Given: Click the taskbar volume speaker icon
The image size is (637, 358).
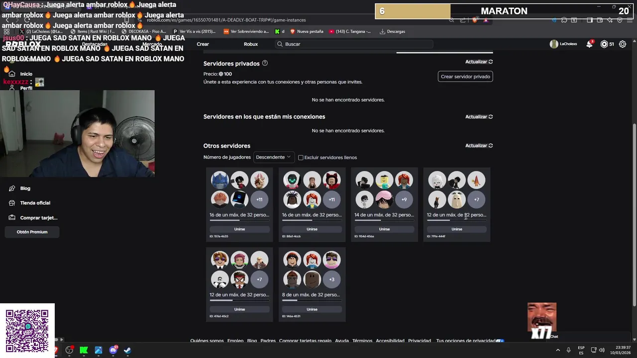Looking at the screenshot, I should pyautogui.click(x=602, y=350).
